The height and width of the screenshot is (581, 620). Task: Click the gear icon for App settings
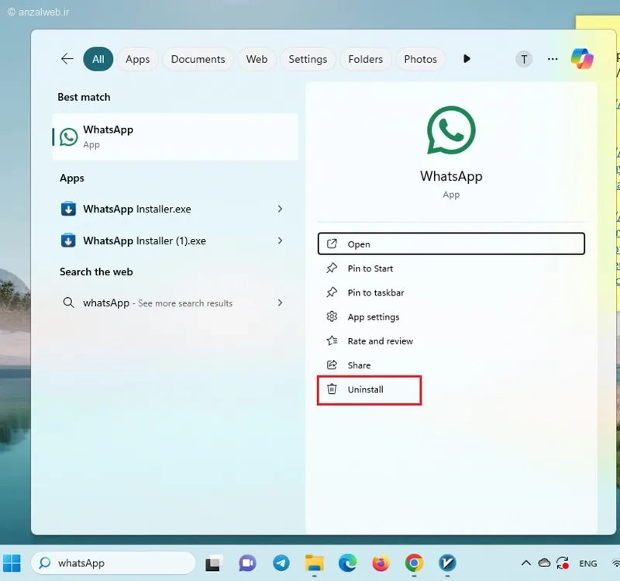coord(332,316)
